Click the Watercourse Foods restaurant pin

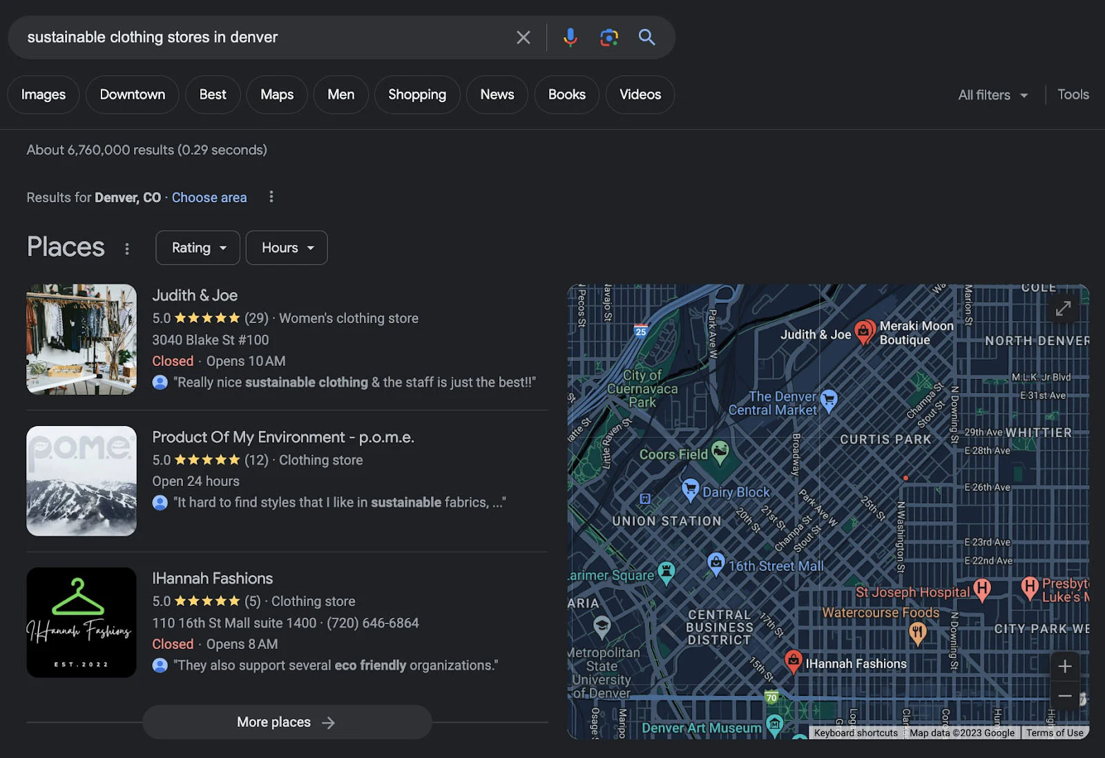click(917, 633)
